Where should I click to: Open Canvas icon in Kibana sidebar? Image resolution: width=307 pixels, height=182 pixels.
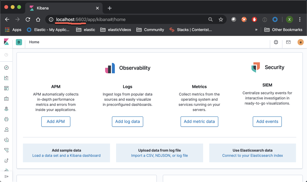coord(6,98)
